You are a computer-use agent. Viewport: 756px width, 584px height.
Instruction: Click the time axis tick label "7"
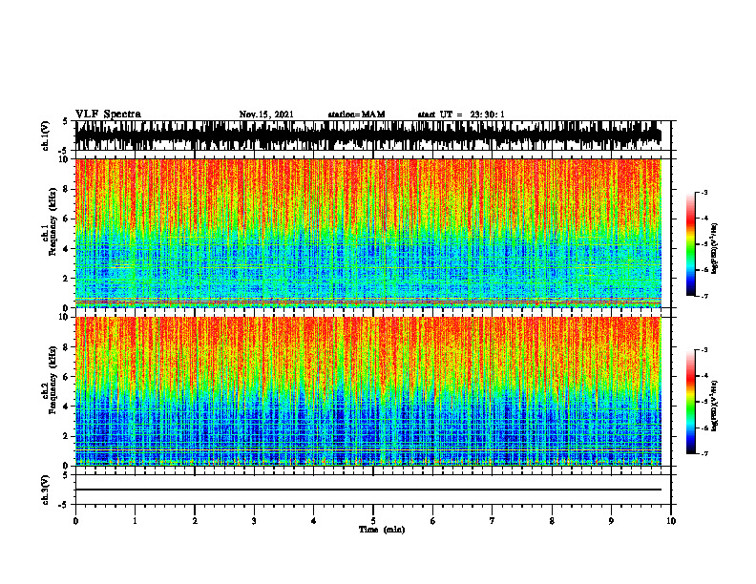point(493,521)
